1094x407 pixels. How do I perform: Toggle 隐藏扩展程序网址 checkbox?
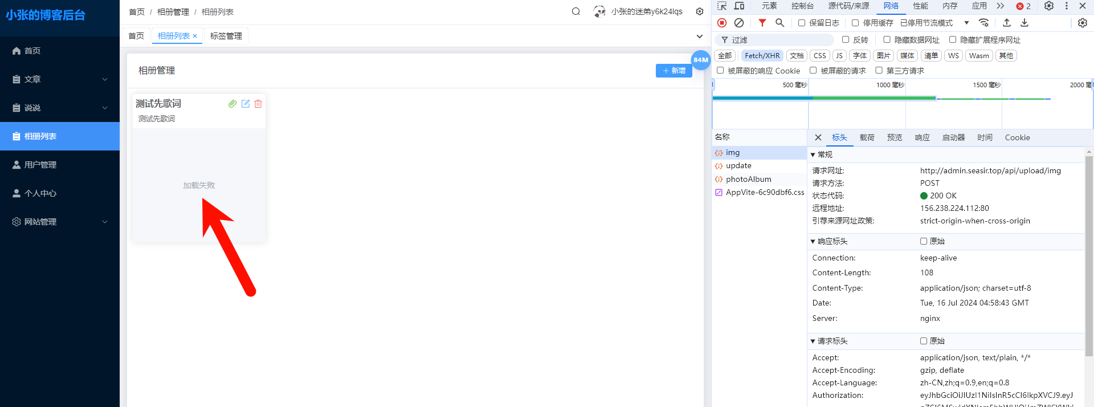click(x=953, y=39)
